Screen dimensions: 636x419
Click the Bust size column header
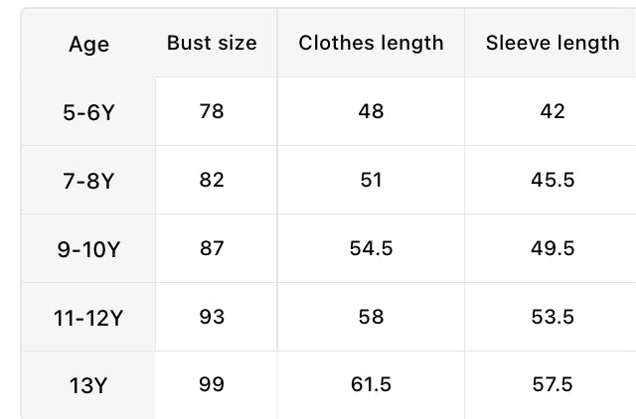[212, 43]
